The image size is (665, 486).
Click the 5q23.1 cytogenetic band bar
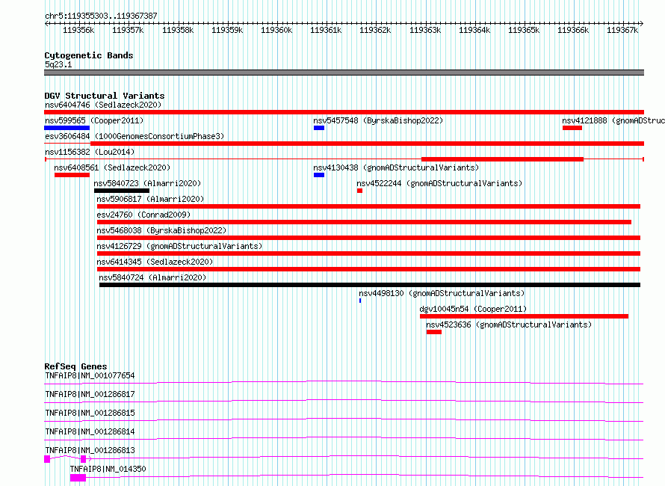click(x=344, y=73)
